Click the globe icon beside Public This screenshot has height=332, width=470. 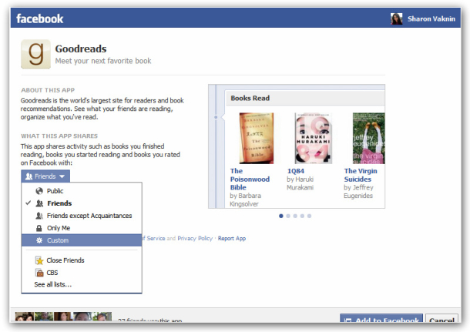(x=39, y=191)
